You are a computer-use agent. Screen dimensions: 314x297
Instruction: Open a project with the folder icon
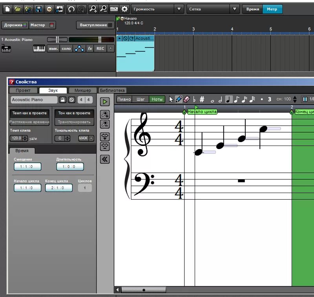[18, 9]
